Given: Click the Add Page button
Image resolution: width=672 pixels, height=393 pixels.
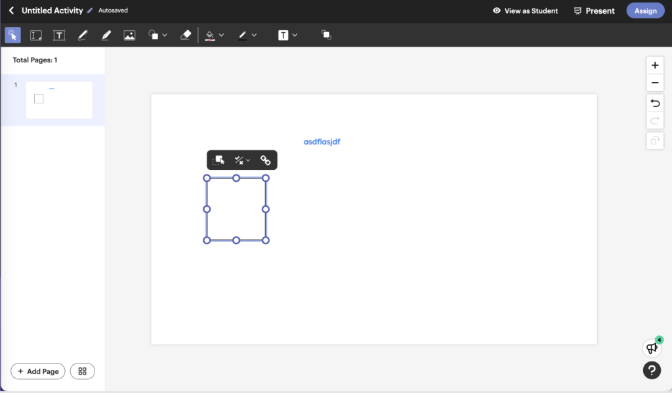Looking at the screenshot, I should 38,371.
